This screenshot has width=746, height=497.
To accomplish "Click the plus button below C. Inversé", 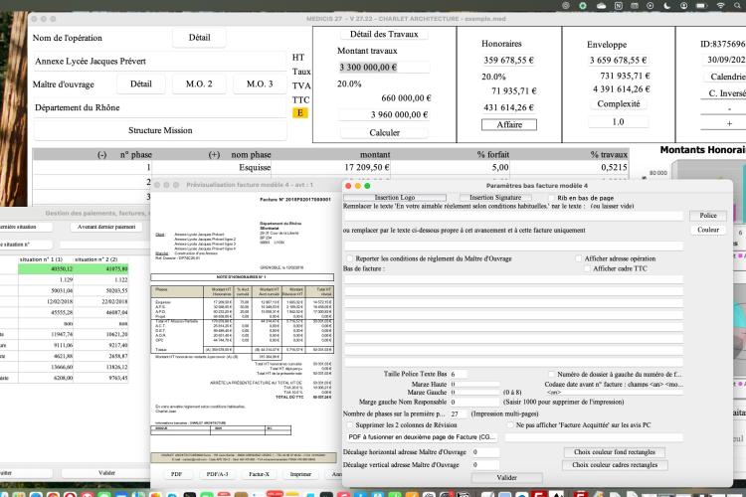I will 729,123.
